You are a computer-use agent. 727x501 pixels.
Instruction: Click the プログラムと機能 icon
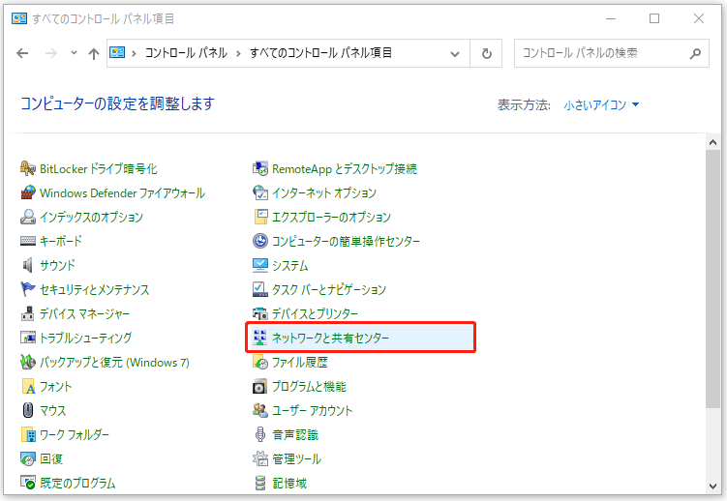tap(260, 386)
